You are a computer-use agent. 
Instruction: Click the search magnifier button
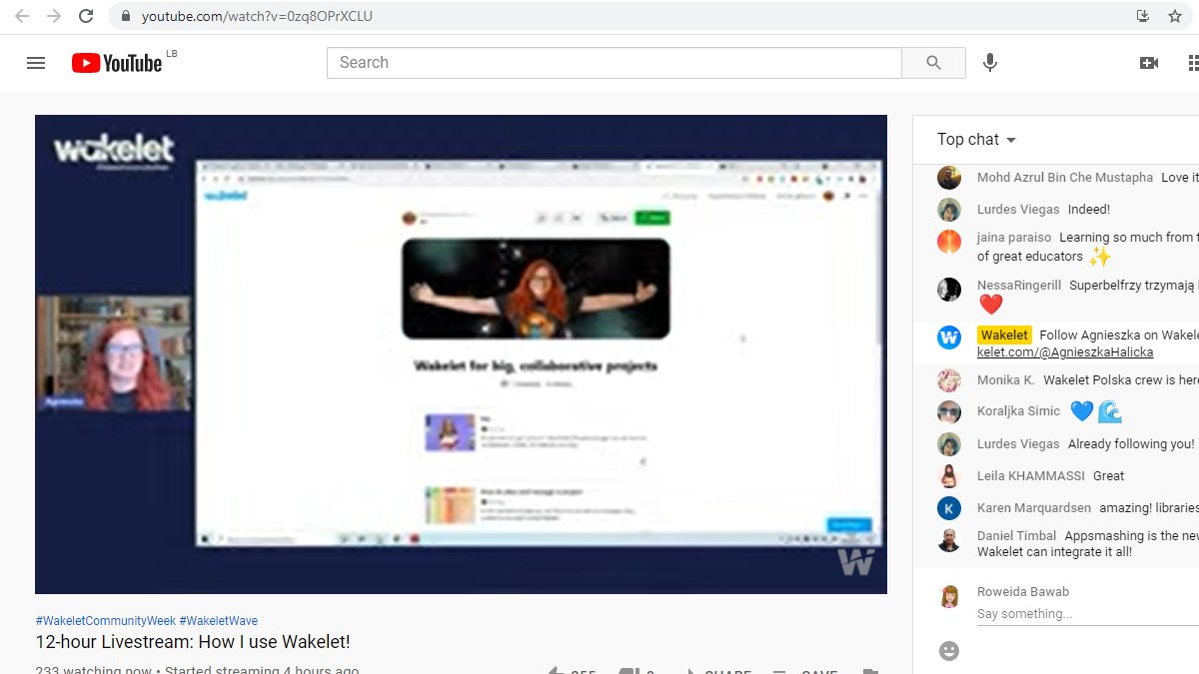(933, 63)
